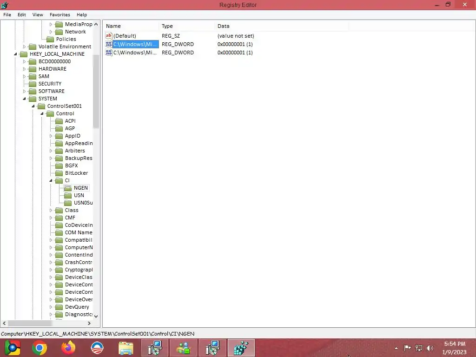
Task: Click the Action Center flag tray icon
Action: point(407,348)
